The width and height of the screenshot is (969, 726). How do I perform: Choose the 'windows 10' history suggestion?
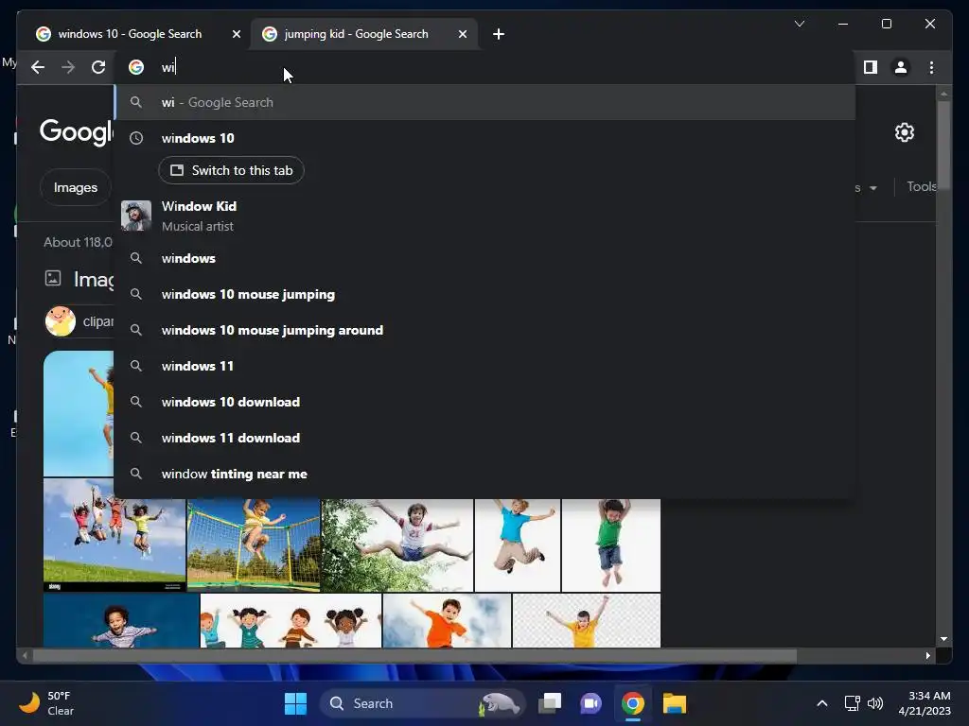point(485,138)
